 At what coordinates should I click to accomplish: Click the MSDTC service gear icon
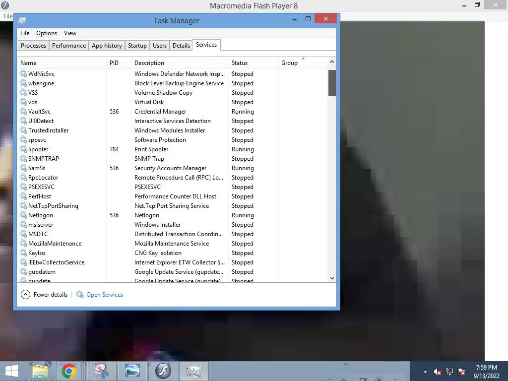tap(23, 234)
